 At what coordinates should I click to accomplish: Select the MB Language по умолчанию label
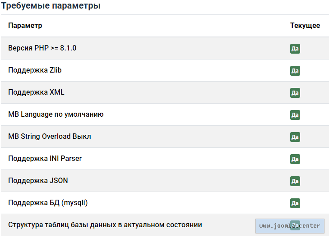click(56, 114)
